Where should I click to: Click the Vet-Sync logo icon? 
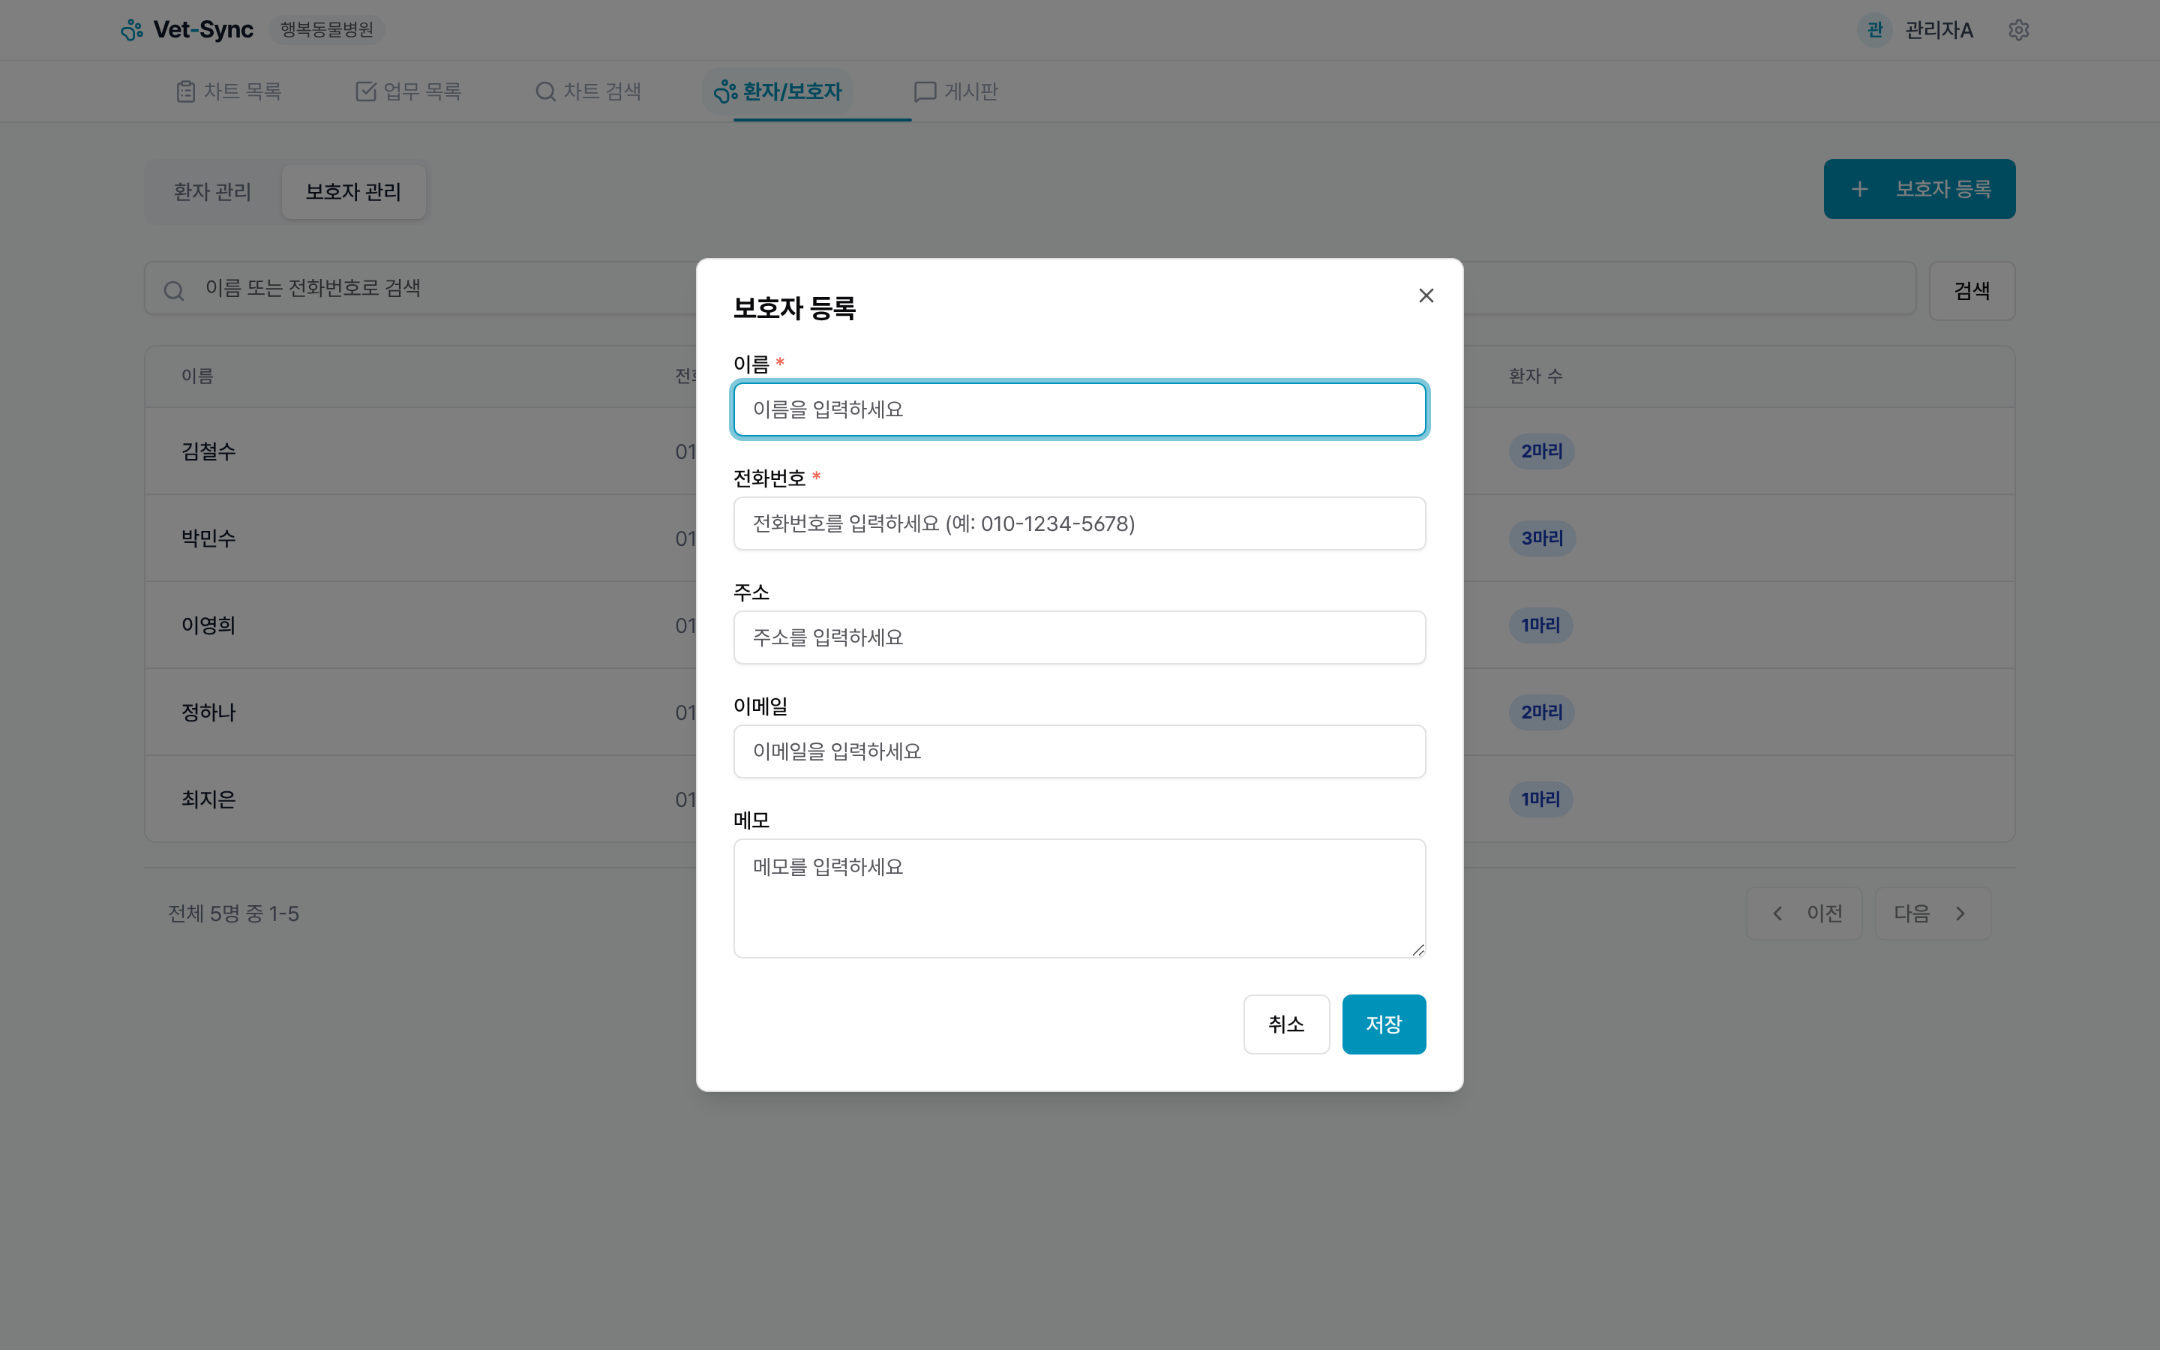(x=132, y=29)
